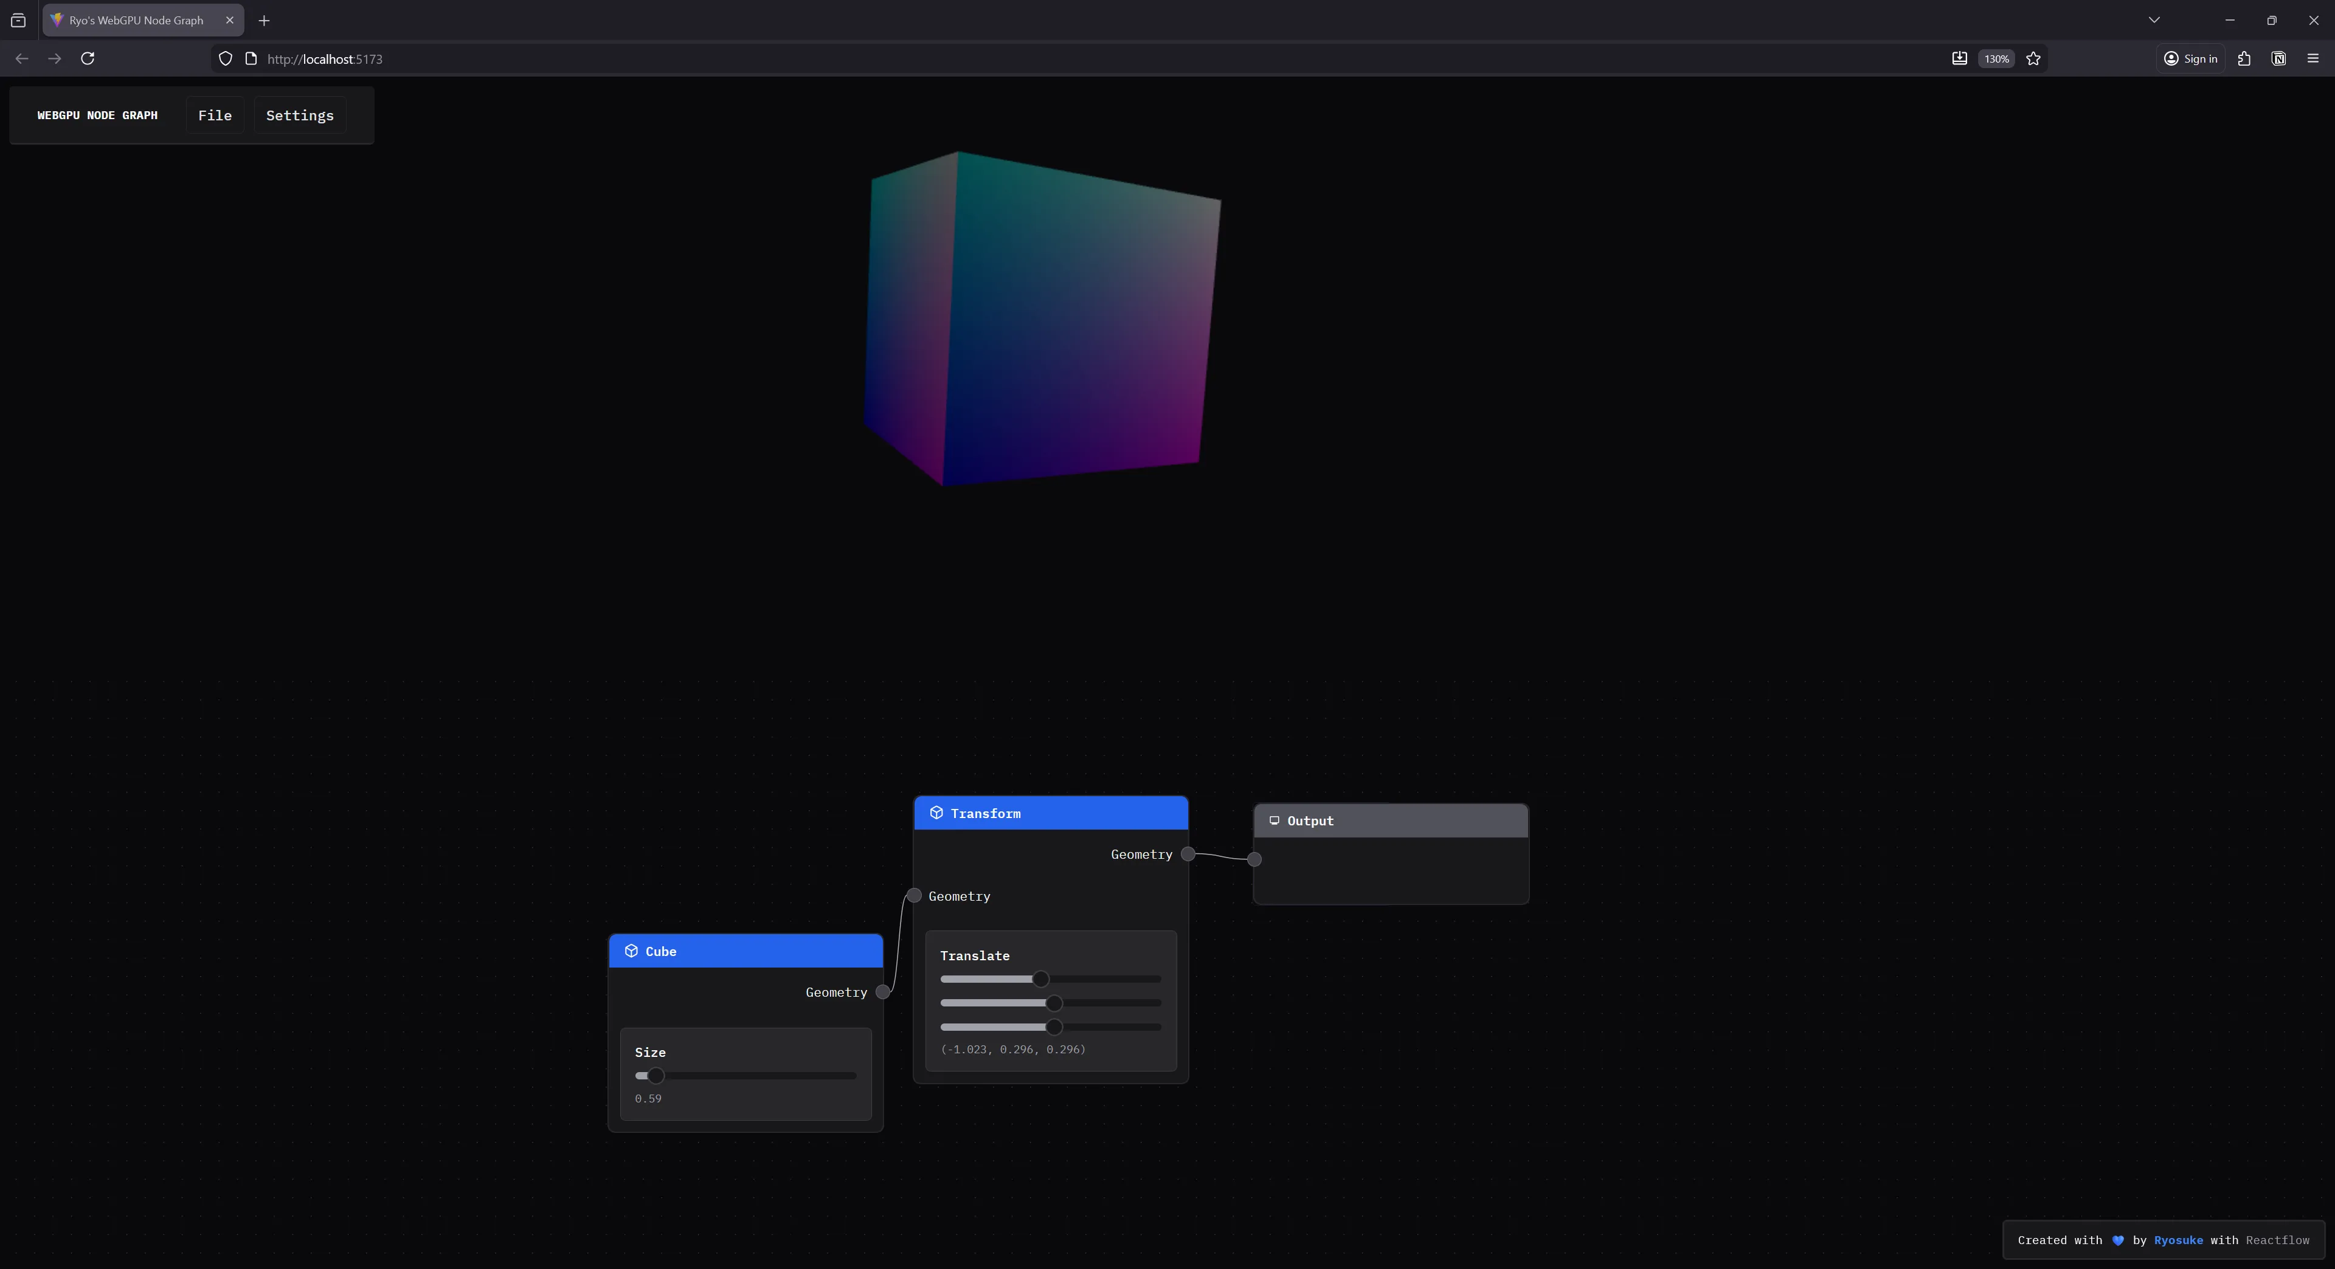
Task: Reload the current page
Action: click(x=88, y=58)
